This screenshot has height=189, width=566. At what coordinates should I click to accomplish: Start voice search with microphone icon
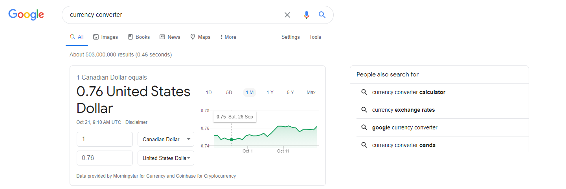pos(307,15)
